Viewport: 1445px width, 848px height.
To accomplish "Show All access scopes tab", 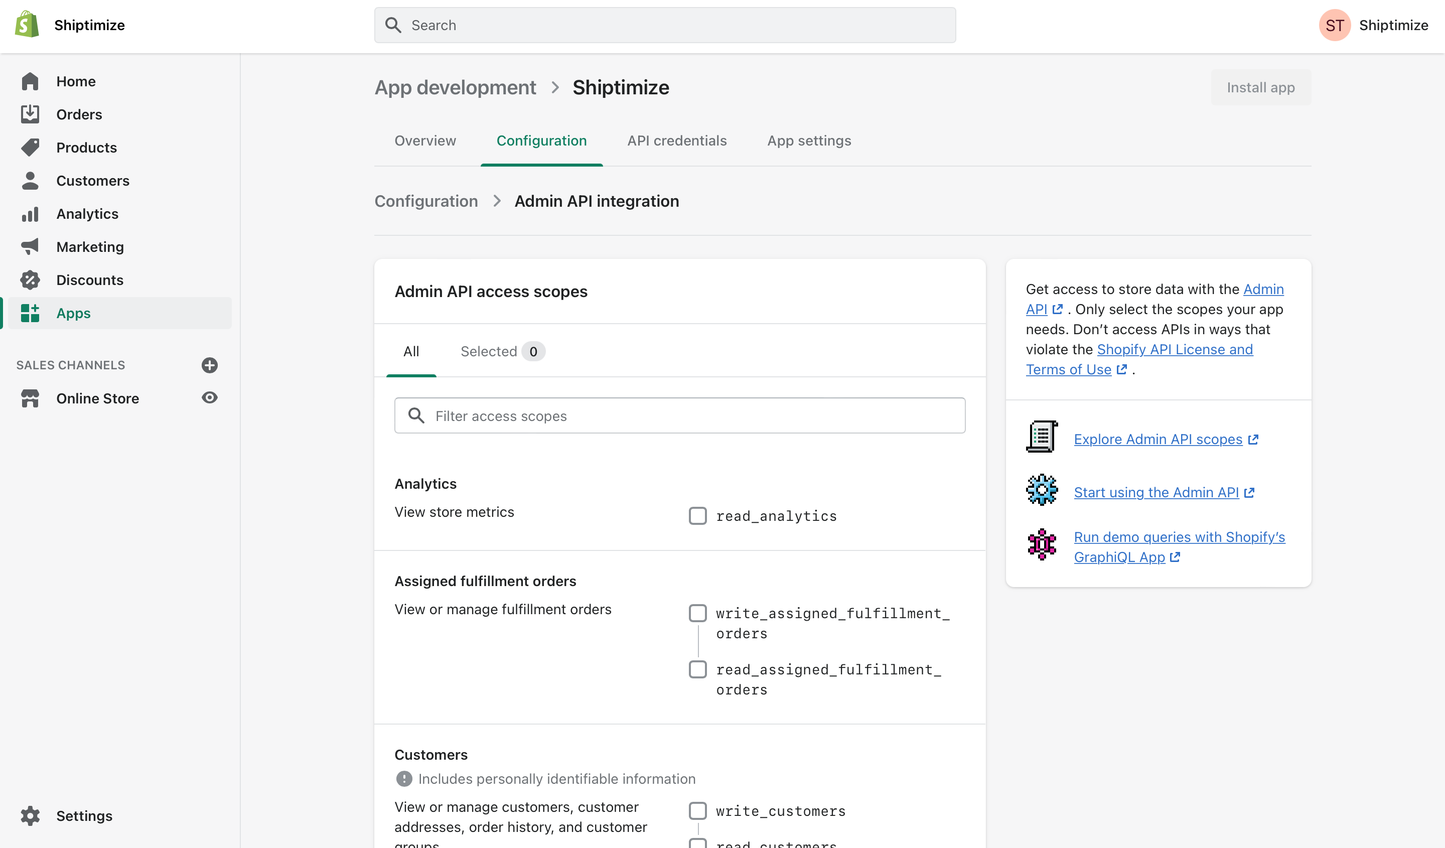I will tap(411, 351).
